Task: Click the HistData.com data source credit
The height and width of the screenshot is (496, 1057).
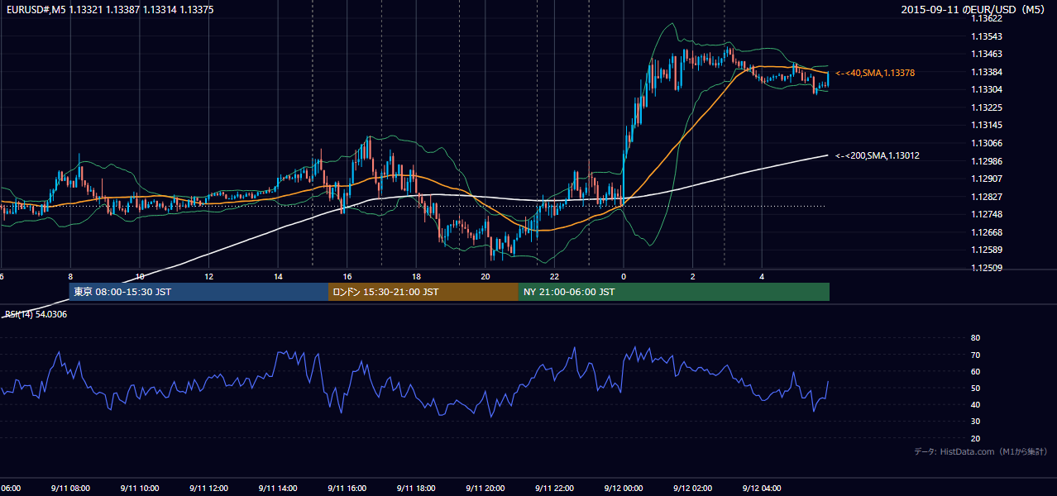Action: 981,451
